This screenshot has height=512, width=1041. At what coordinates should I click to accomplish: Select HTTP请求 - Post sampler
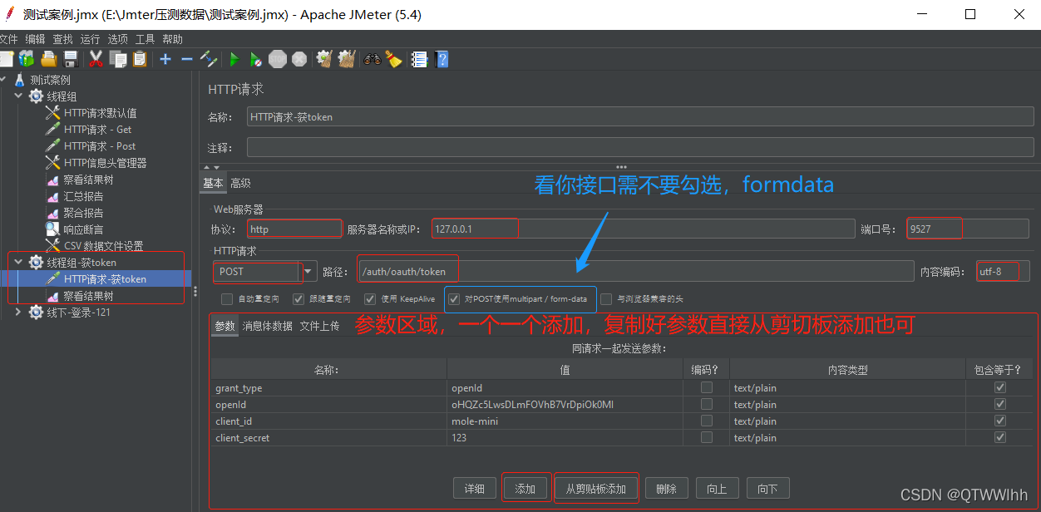[x=99, y=146]
